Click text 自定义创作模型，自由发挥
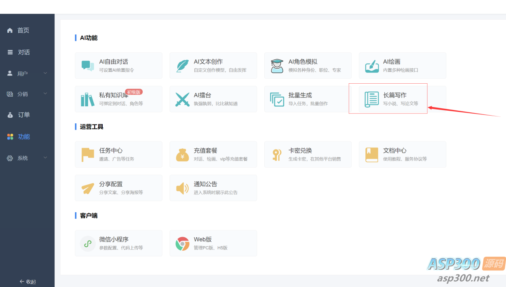 220,70
